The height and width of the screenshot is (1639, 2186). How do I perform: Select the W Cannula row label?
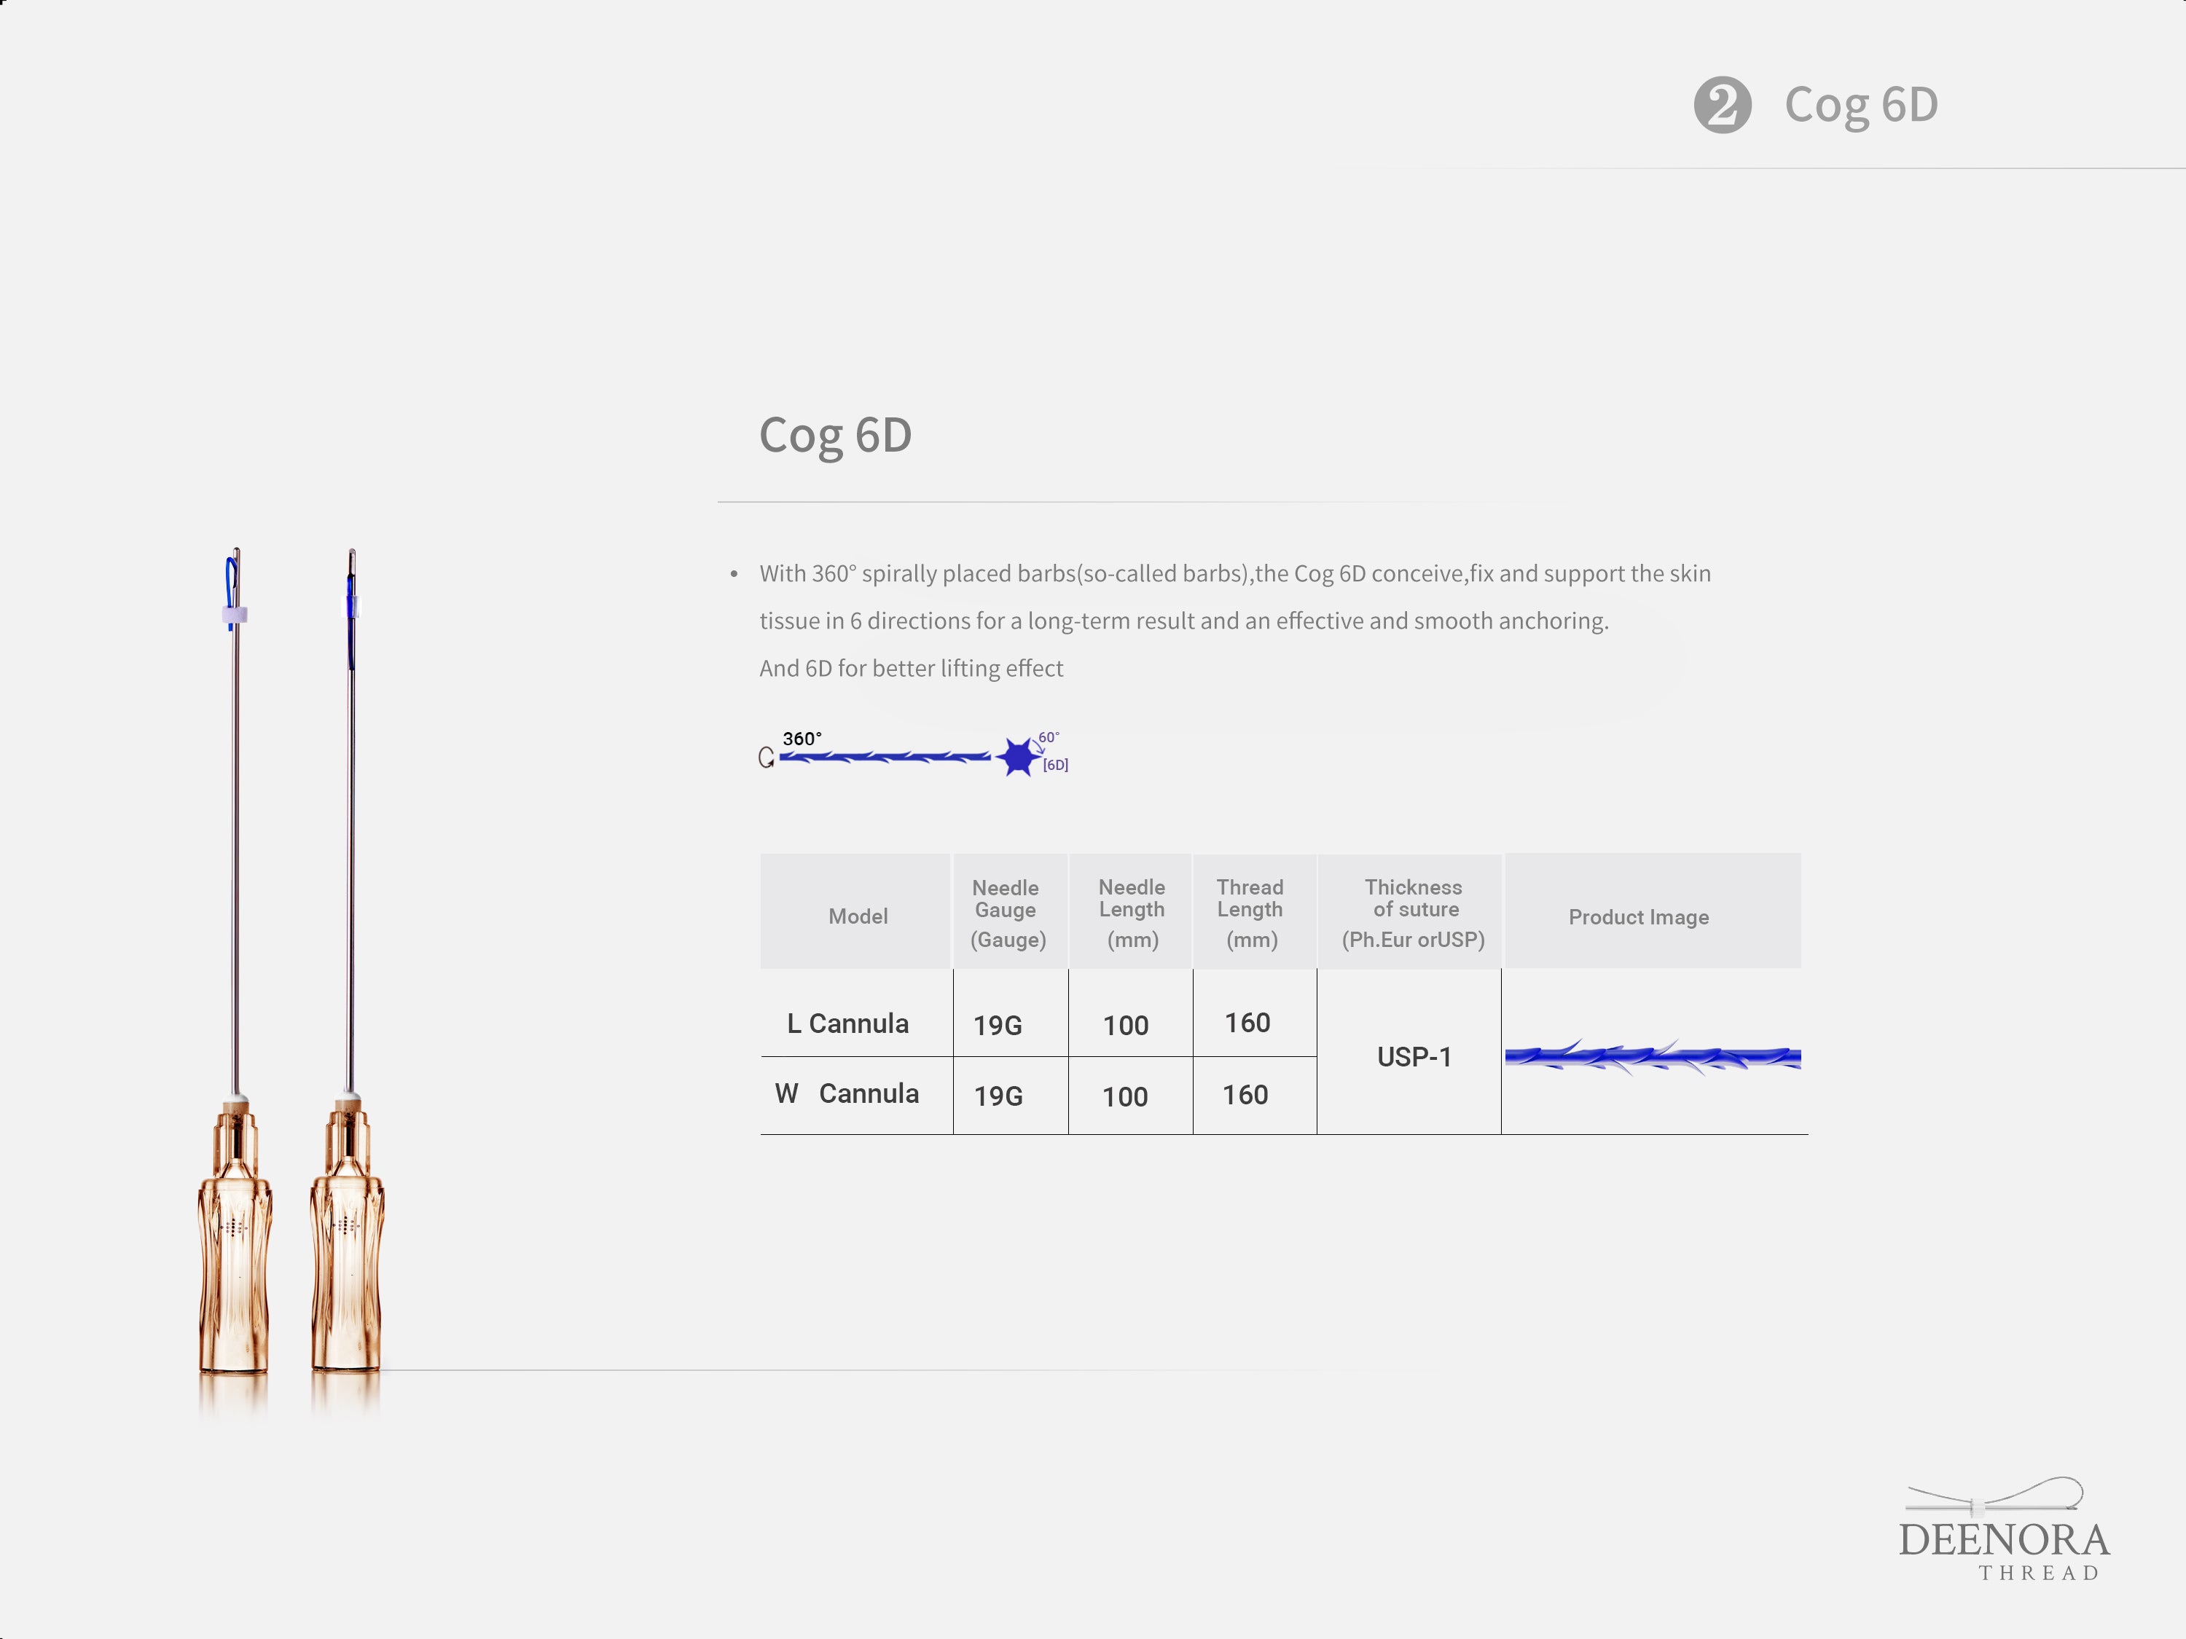tap(848, 1093)
